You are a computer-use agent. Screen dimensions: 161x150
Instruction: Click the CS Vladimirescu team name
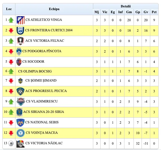pyautogui.click(x=42, y=101)
